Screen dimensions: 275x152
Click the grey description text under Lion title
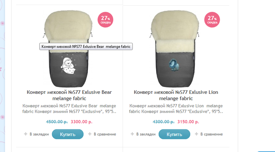[176, 109]
